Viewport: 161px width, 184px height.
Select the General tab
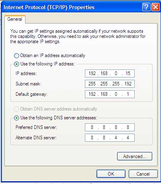(x=15, y=19)
